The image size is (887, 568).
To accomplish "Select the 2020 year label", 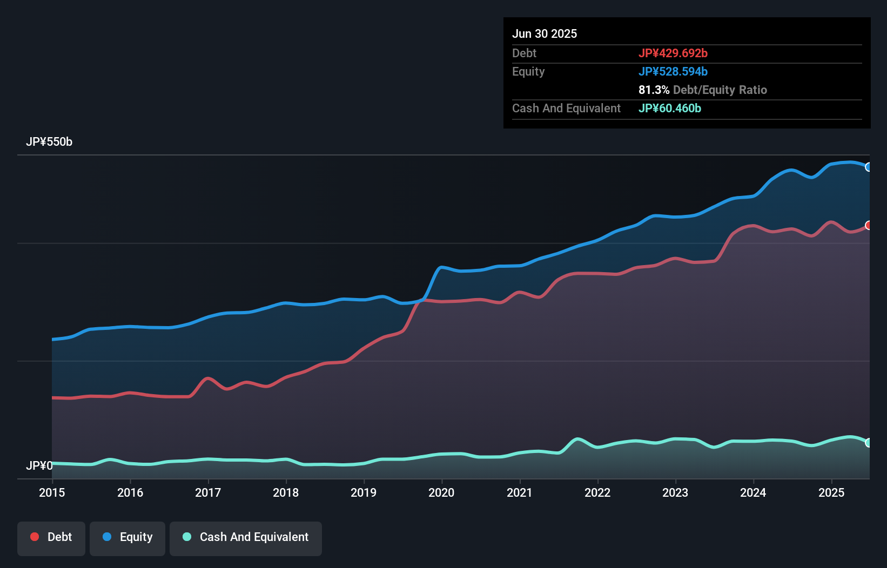I will click(441, 492).
